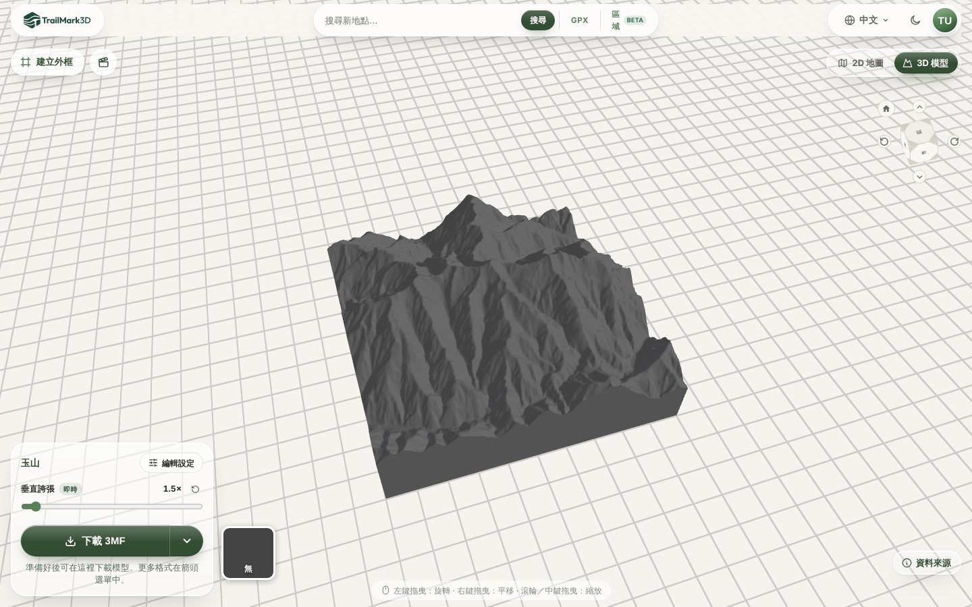Screen dimensions: 972x607
Task: Focus the 搜尋新地點 search field
Action: tap(420, 20)
